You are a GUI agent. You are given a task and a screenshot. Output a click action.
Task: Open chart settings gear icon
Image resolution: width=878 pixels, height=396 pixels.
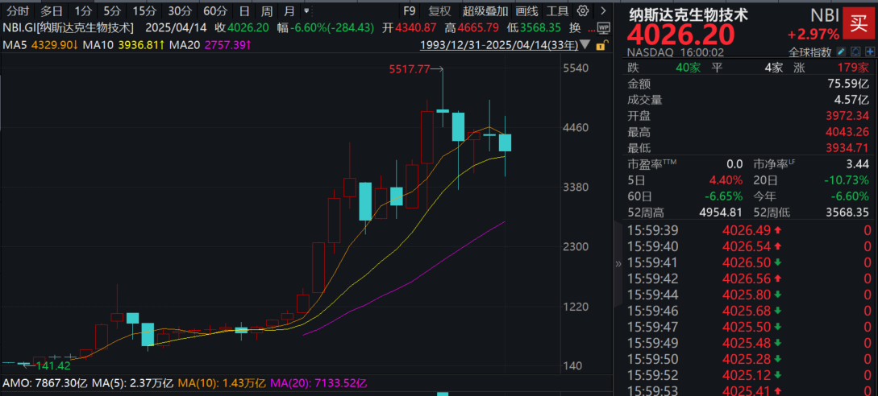click(x=583, y=10)
